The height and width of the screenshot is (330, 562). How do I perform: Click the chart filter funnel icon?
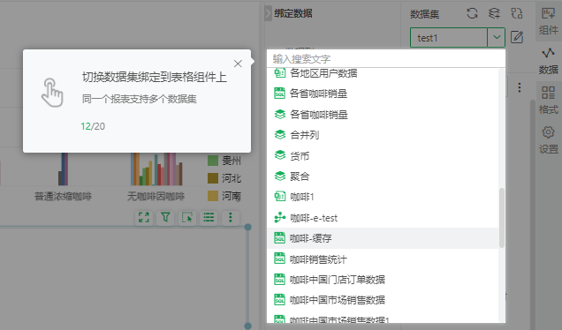coord(165,217)
